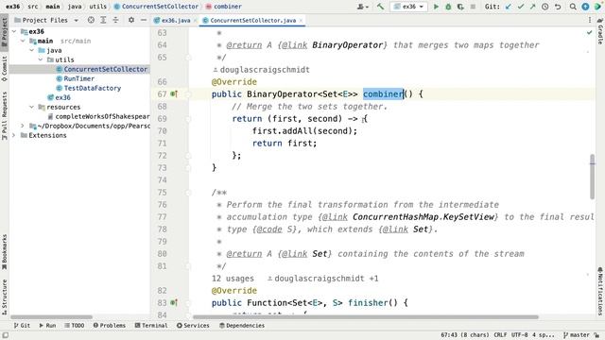
Task: Select opened file locate target icon
Action: click(91, 20)
